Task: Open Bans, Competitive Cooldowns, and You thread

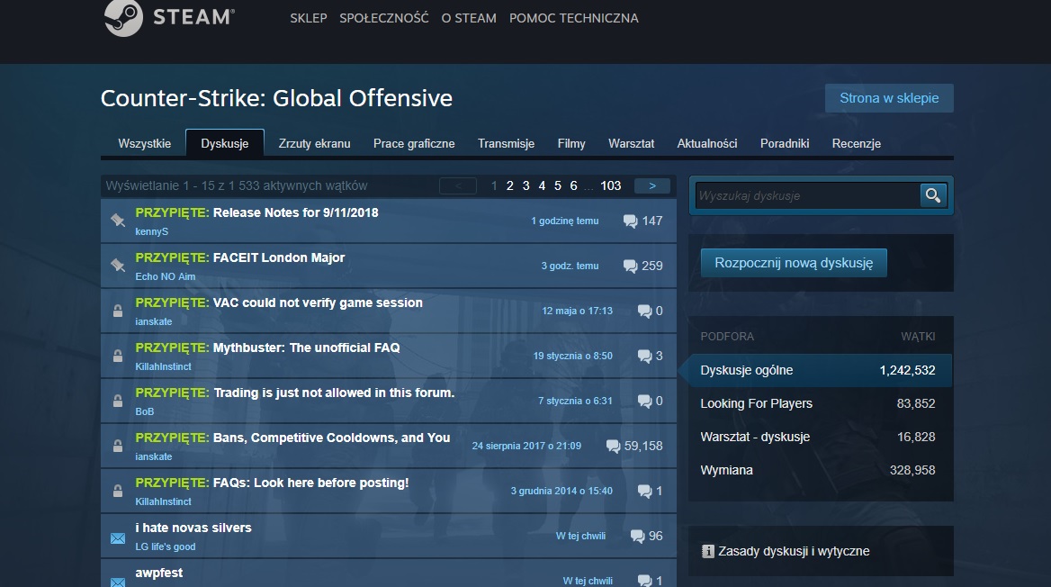Action: tap(332, 438)
